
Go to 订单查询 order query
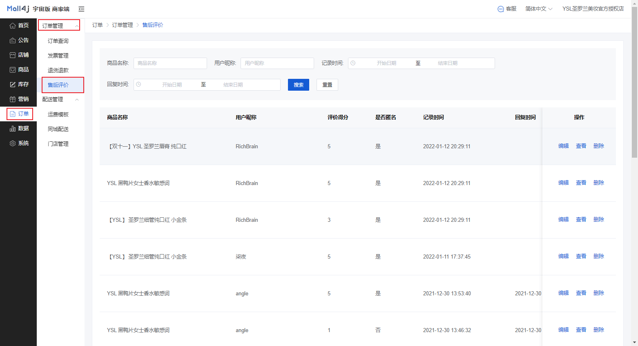point(58,41)
